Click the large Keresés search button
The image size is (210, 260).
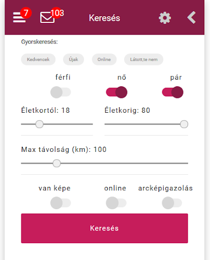point(104,228)
